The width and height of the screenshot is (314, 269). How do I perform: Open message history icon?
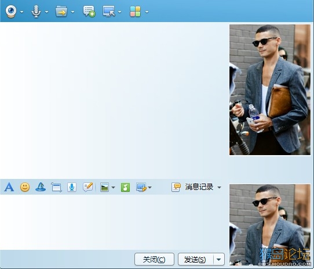pyautogui.click(x=176, y=187)
